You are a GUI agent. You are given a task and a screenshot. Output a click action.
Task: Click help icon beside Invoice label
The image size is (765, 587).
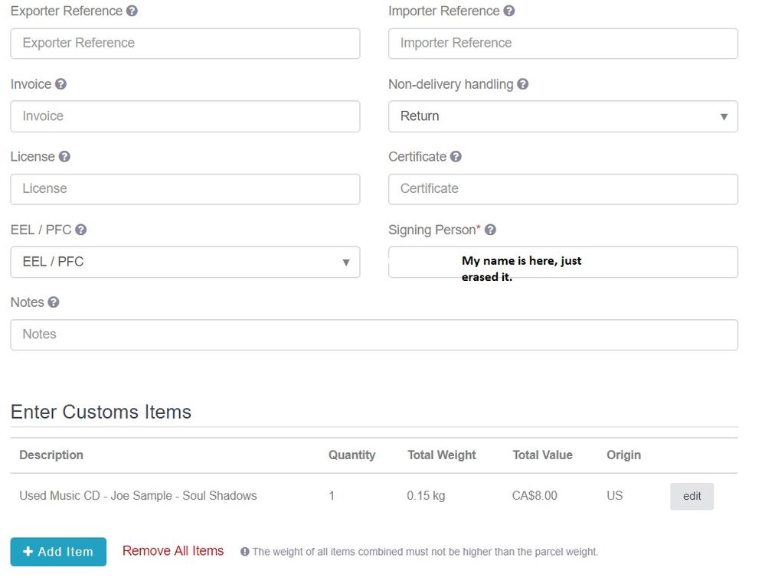click(60, 84)
